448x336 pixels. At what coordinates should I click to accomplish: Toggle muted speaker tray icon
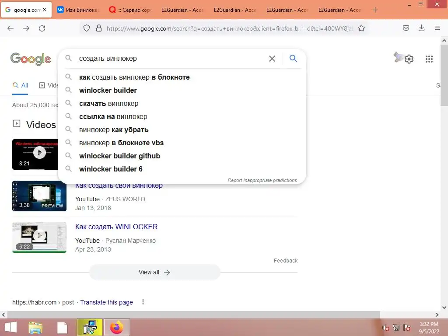coord(385,328)
